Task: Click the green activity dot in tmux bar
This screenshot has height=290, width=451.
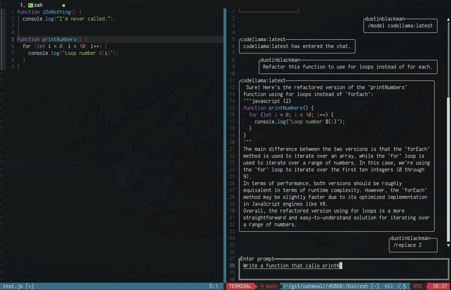Action: coord(63,5)
